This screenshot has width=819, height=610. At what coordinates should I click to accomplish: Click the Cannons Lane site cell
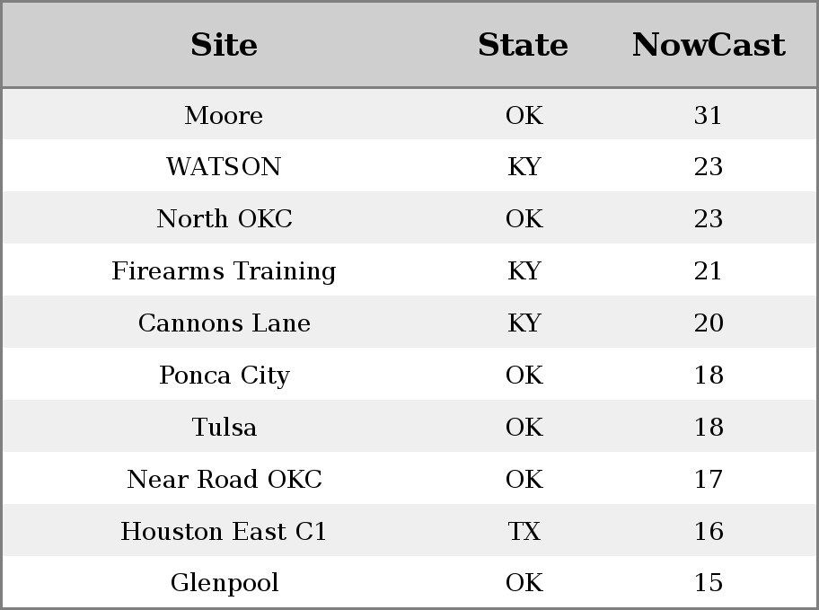click(x=225, y=323)
